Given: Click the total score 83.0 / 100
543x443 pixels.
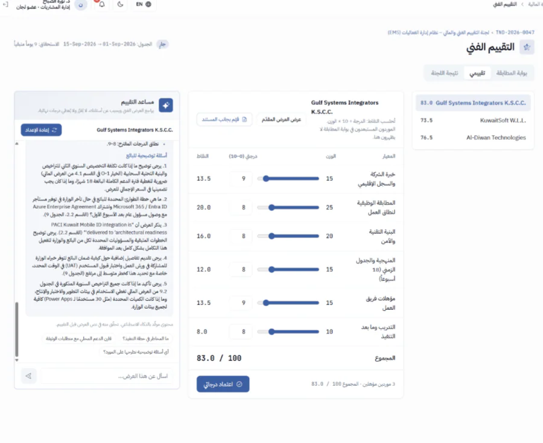Looking at the screenshot, I should pyautogui.click(x=219, y=358).
